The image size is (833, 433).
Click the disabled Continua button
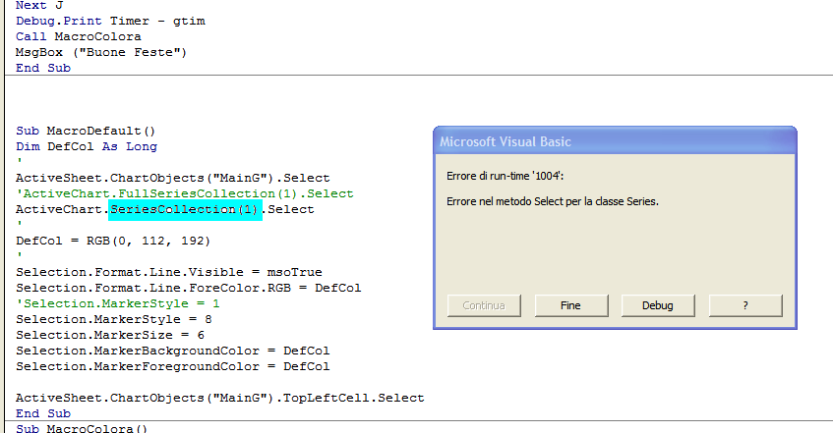(x=484, y=305)
